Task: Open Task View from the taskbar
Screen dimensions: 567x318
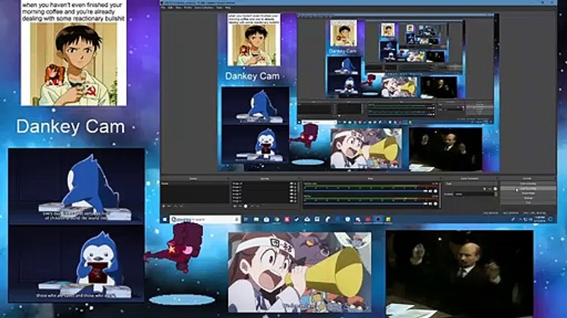Action: [x=246, y=219]
